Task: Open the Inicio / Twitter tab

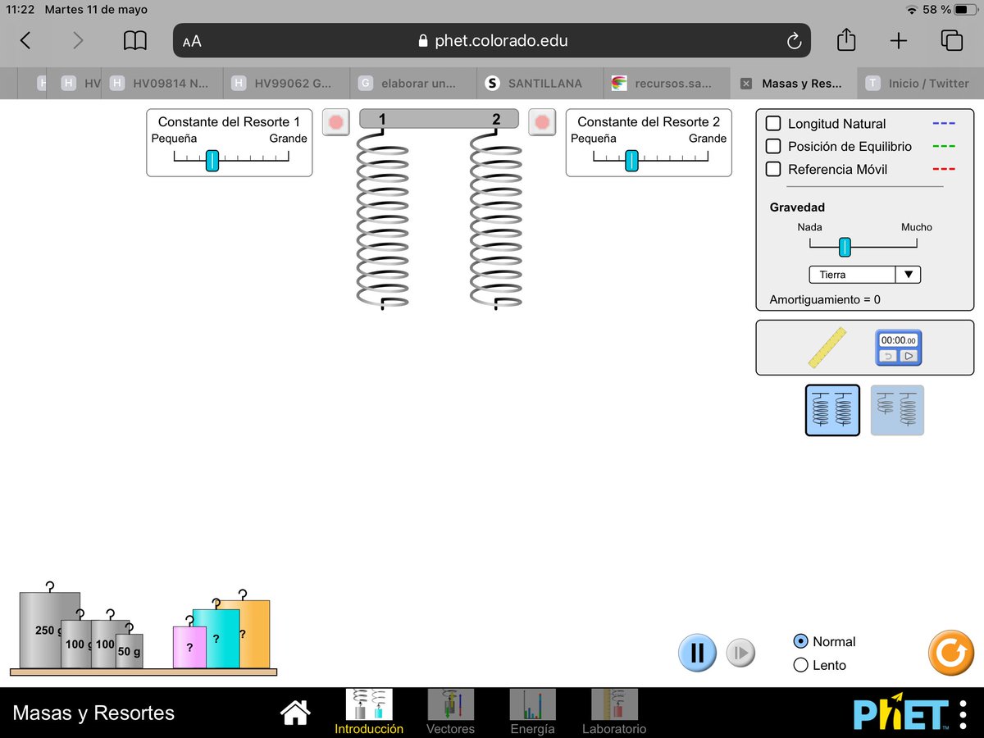Action: [x=919, y=84]
